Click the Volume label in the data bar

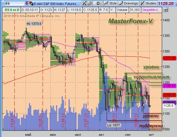(122, 10)
